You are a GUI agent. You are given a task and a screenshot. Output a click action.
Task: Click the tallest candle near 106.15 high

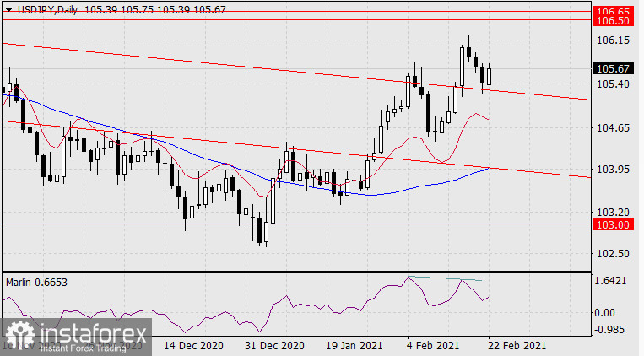[462, 67]
